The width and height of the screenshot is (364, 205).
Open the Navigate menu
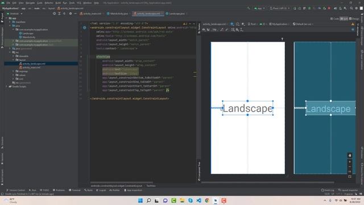coord(30,3)
